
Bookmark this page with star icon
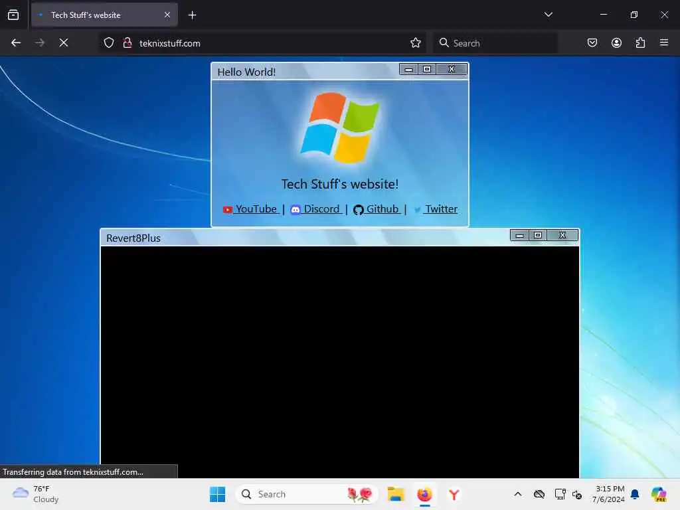416,43
